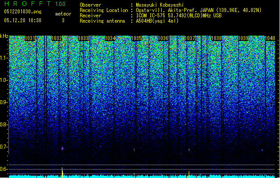The height and width of the screenshot is (178, 280).
Task: Click the 1034 time marker
Action: point(110,38)
